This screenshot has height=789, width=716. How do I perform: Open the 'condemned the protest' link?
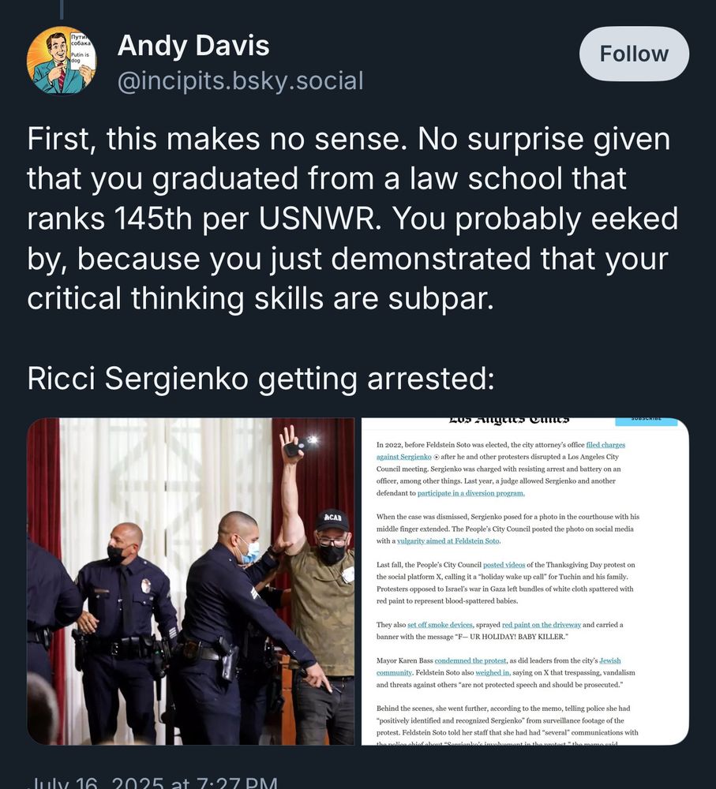[x=470, y=660]
